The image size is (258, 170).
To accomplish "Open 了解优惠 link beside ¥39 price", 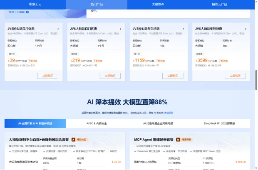I will (x=33, y=61).
